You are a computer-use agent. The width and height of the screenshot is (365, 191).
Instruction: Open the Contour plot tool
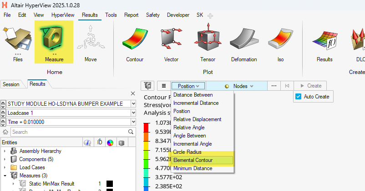coord(135,43)
